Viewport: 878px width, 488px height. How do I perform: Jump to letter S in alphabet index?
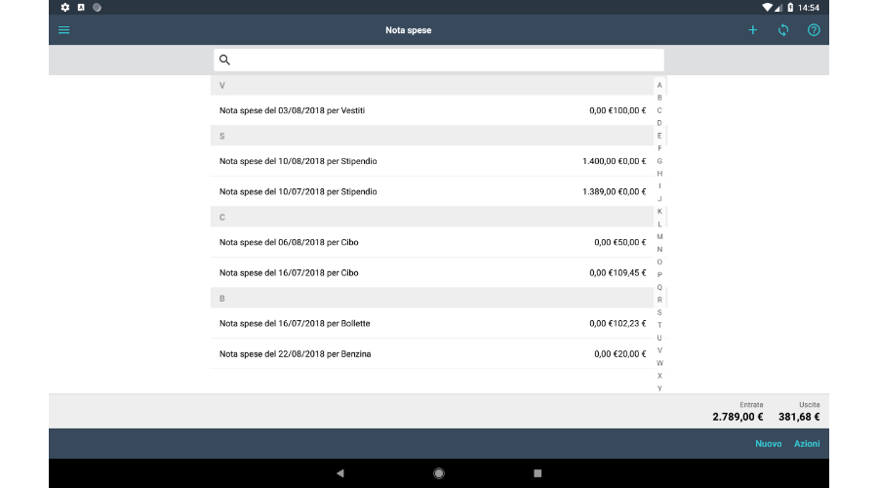[659, 312]
